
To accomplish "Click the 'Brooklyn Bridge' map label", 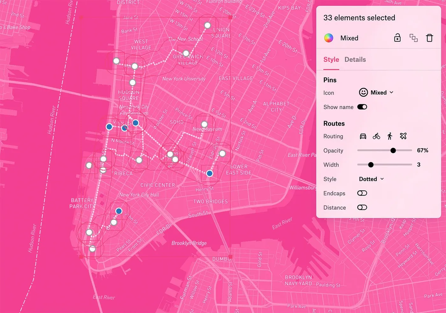I will (x=189, y=243).
